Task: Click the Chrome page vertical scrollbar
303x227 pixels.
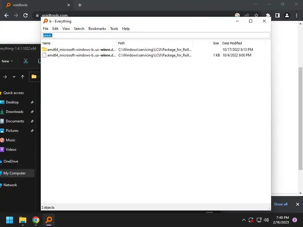Action: tap(300, 119)
